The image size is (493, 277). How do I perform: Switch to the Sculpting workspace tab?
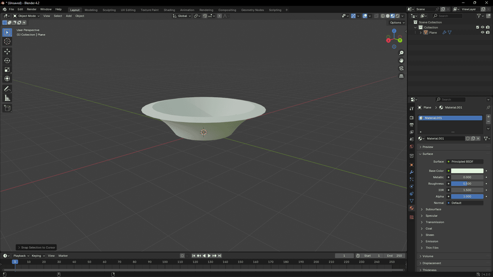click(x=109, y=10)
